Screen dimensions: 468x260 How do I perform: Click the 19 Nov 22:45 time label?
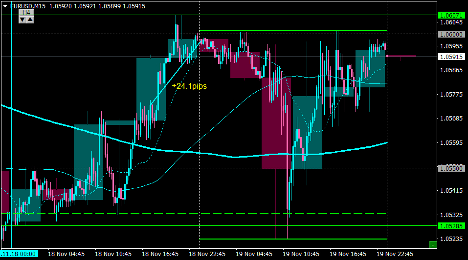(x=395, y=254)
